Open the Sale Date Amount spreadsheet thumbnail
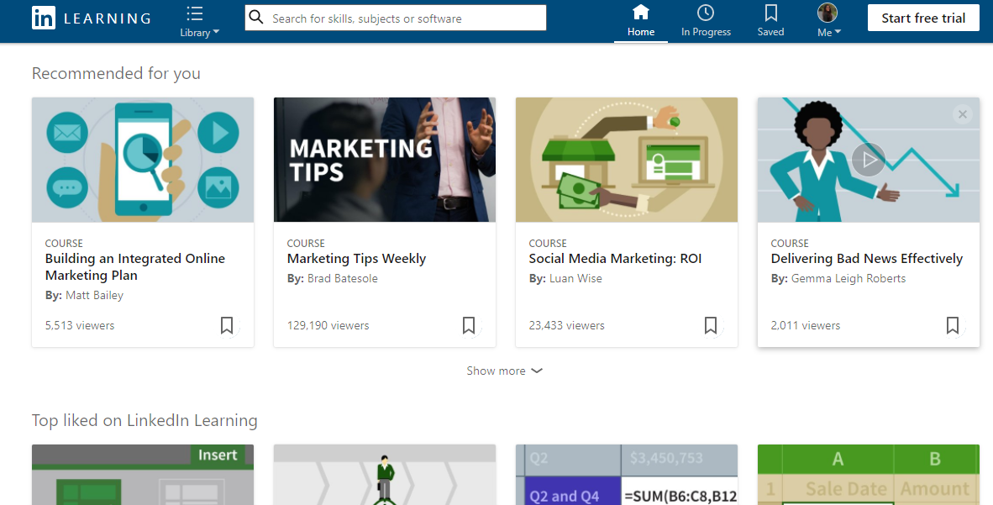The image size is (993, 505). 868,475
